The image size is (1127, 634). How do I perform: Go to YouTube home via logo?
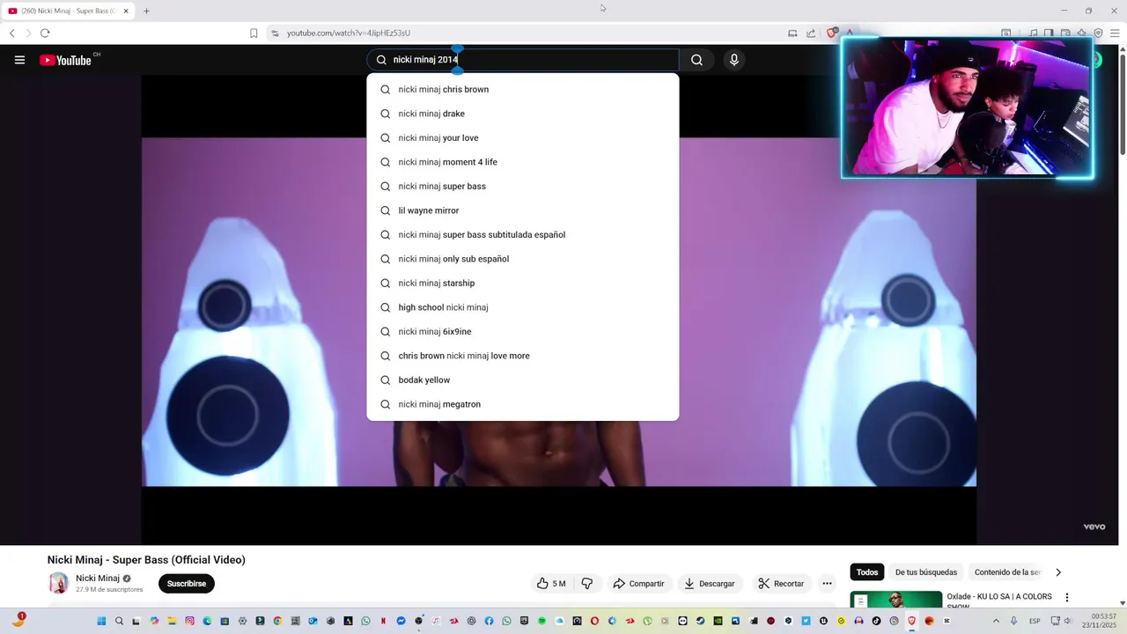[x=66, y=60]
